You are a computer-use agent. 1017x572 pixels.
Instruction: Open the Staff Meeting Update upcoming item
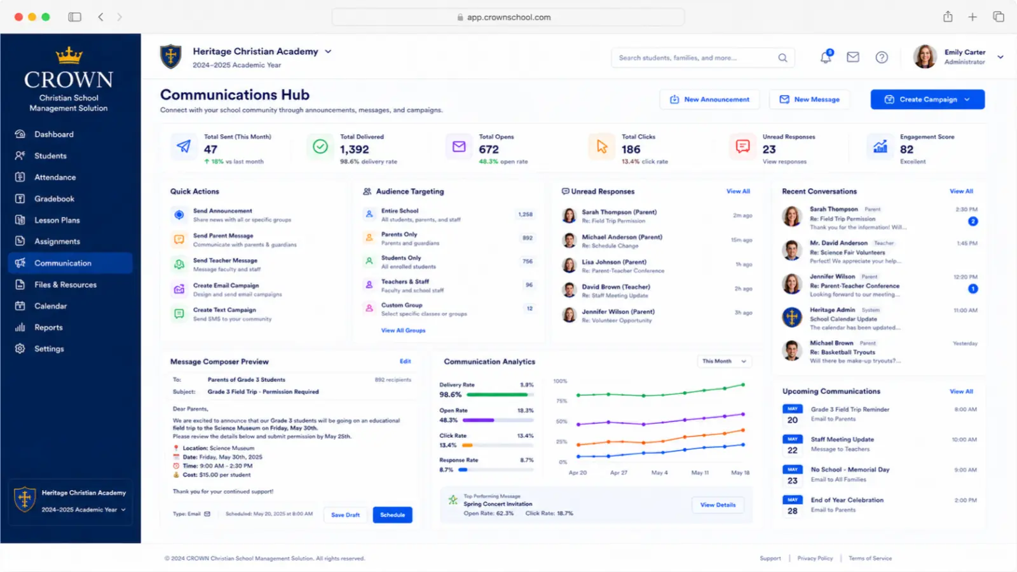pyautogui.click(x=880, y=444)
